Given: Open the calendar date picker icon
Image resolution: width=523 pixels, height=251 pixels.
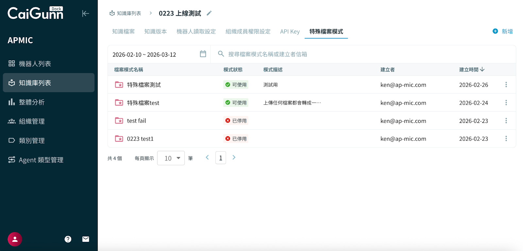Looking at the screenshot, I should (203, 54).
